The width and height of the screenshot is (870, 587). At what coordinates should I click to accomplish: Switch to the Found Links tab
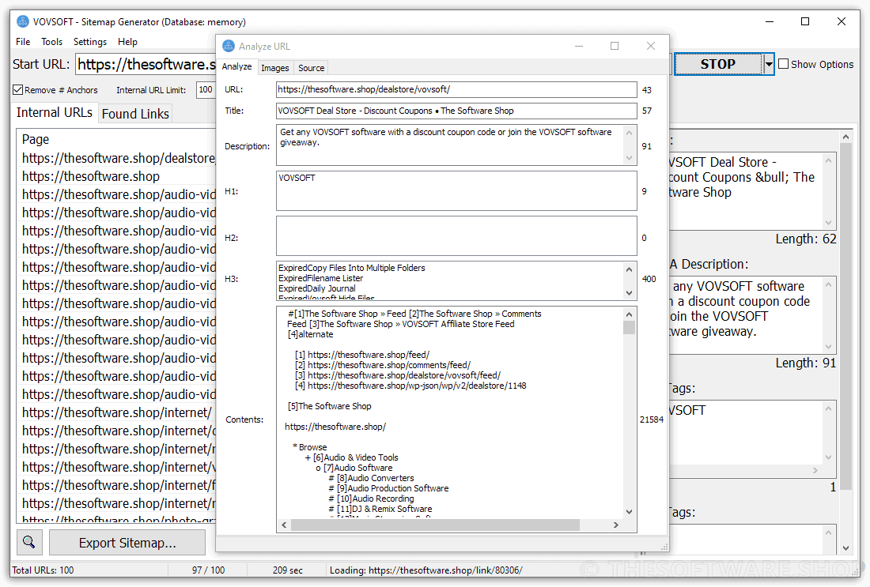click(x=135, y=114)
